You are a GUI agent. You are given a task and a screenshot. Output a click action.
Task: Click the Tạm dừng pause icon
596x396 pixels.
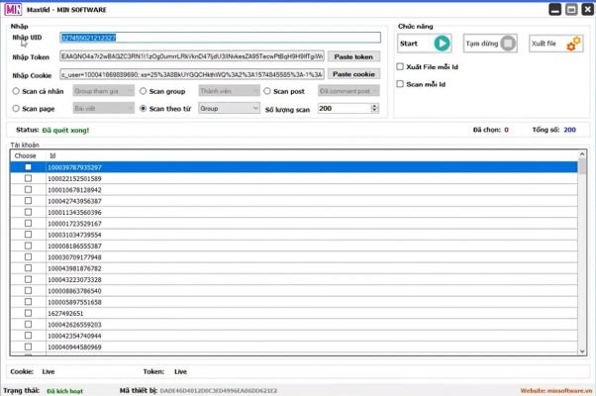[507, 44]
